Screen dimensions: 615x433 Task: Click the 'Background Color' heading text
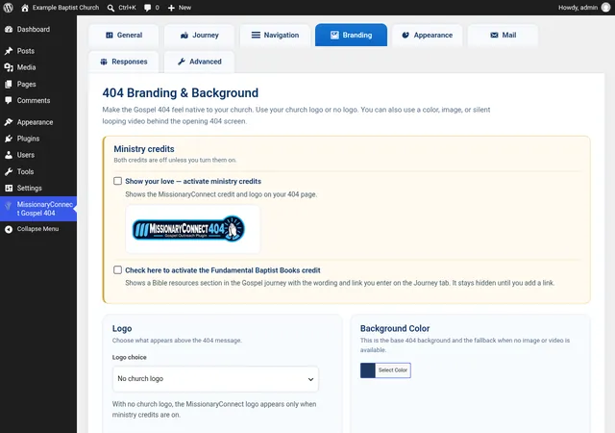[395, 328]
